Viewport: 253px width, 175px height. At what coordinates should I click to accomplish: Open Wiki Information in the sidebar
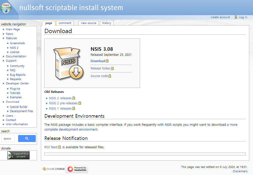pos(17,124)
